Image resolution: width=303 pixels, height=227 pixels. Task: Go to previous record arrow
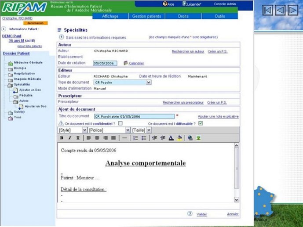click(x=280, y=10)
